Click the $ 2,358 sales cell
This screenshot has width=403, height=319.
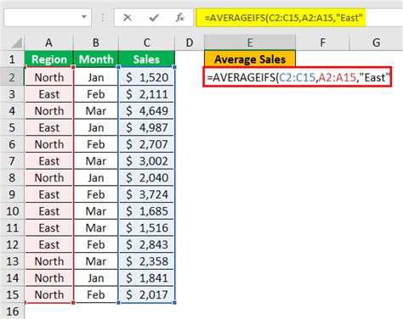[x=146, y=261]
